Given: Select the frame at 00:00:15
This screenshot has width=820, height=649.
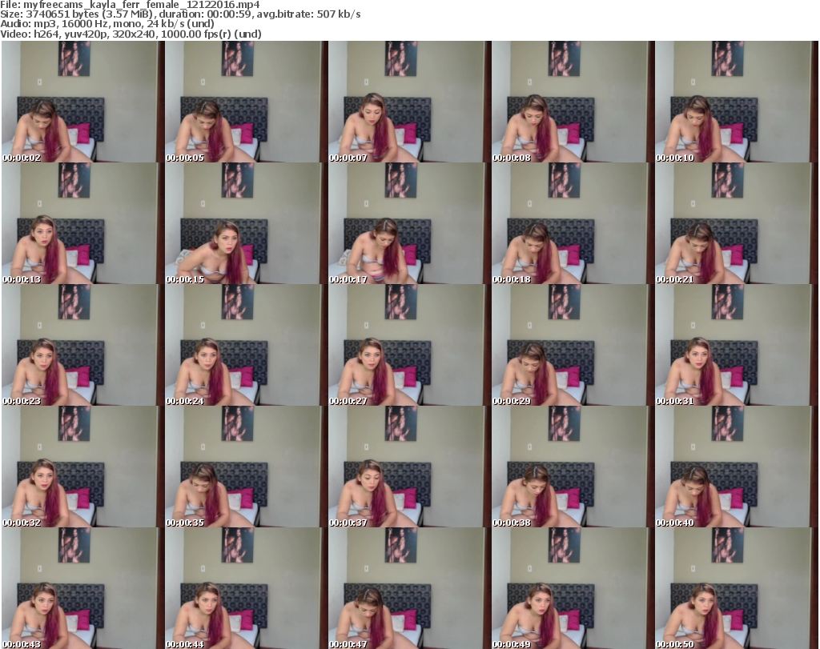Looking at the screenshot, I should tap(246, 223).
